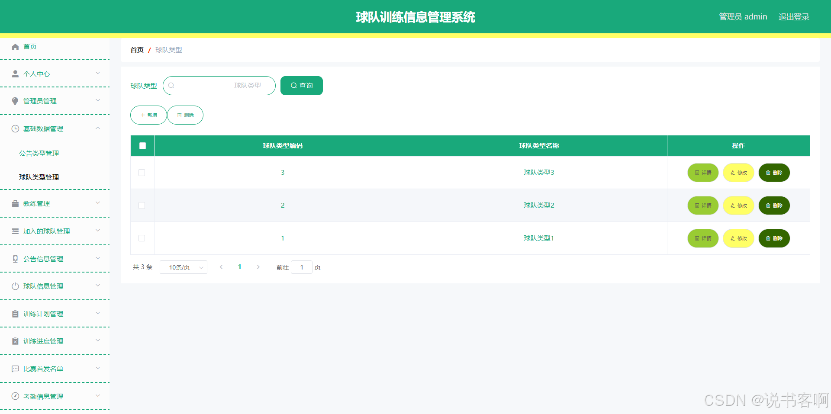The width and height of the screenshot is (831, 414).
Task: Click the 球队类型编码 column header
Action: [x=283, y=146]
